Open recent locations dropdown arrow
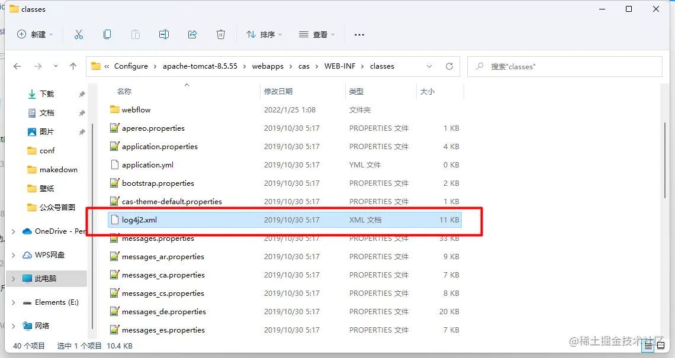The image size is (675, 358). [56, 66]
